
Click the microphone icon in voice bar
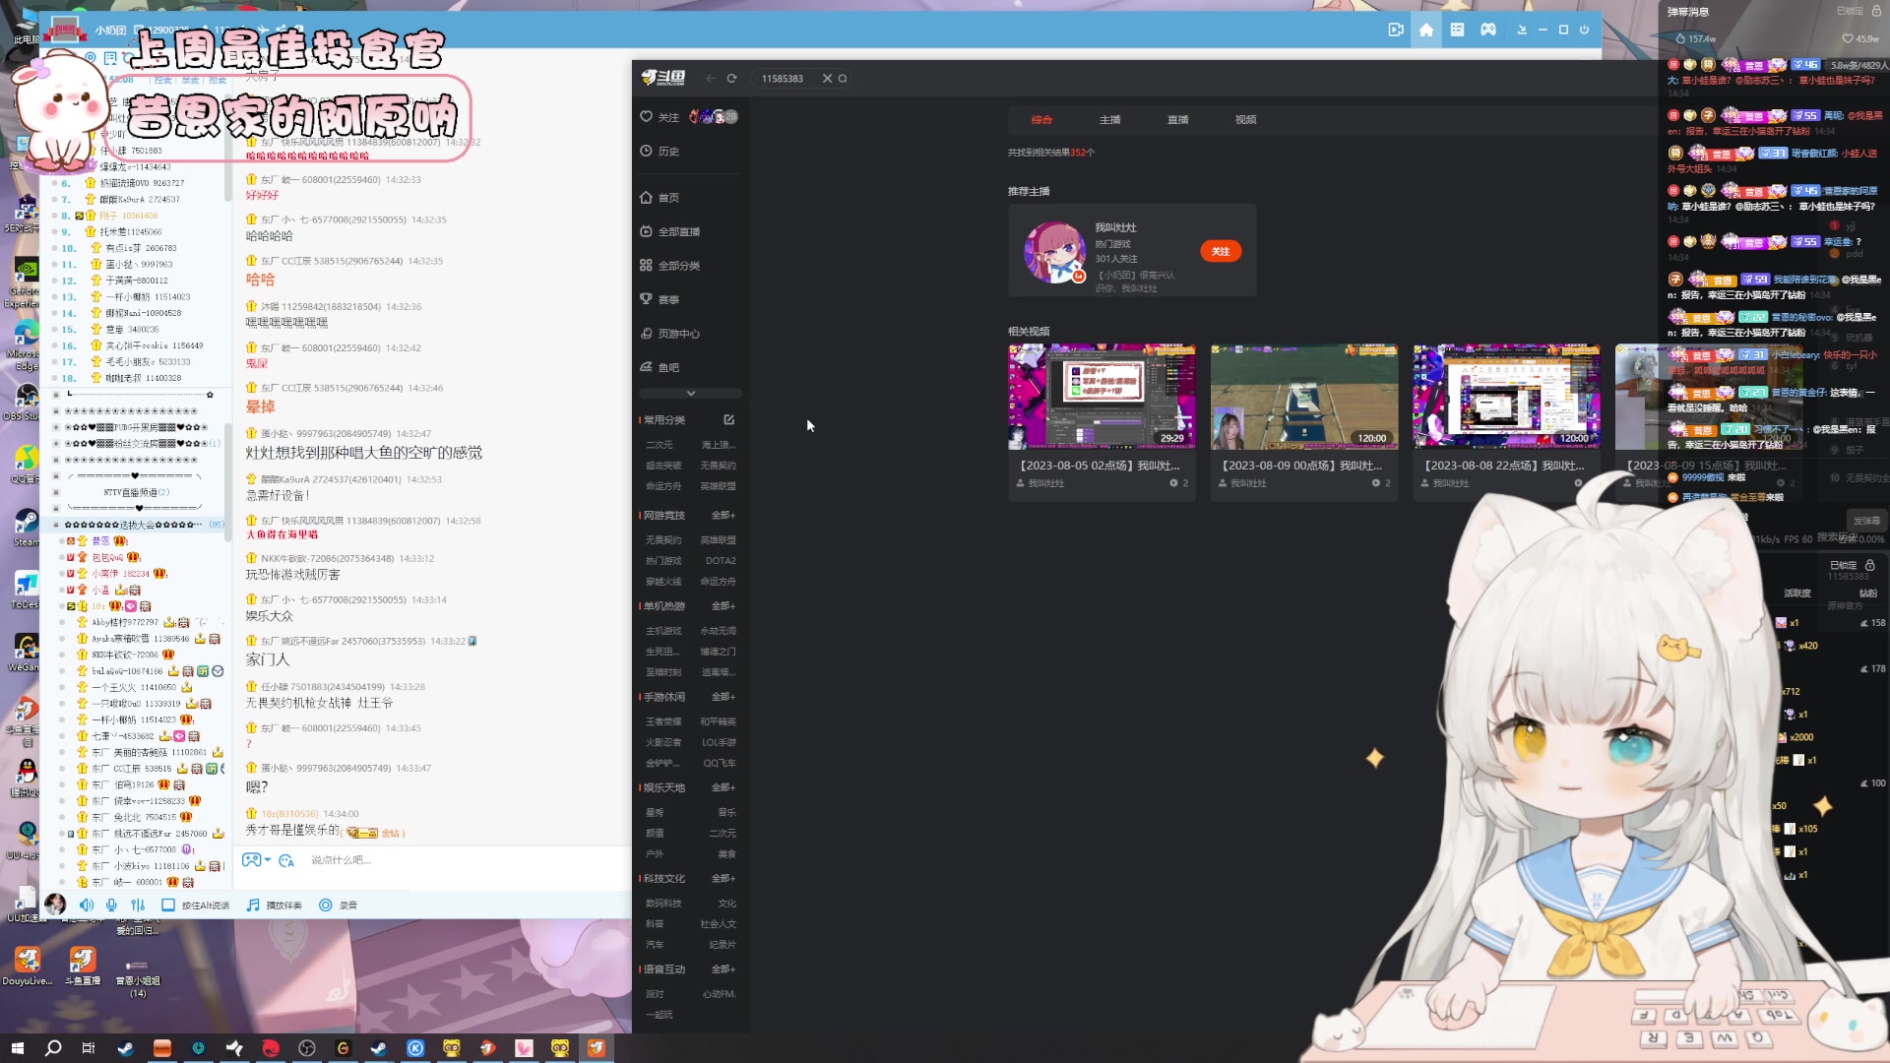[x=111, y=906]
